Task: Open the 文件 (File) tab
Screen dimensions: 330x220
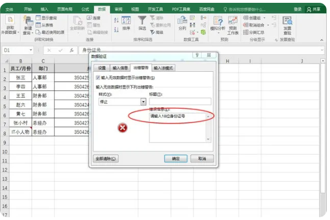Action: point(9,9)
